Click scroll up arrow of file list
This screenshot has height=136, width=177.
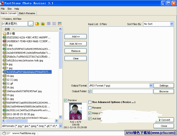tap(60, 29)
